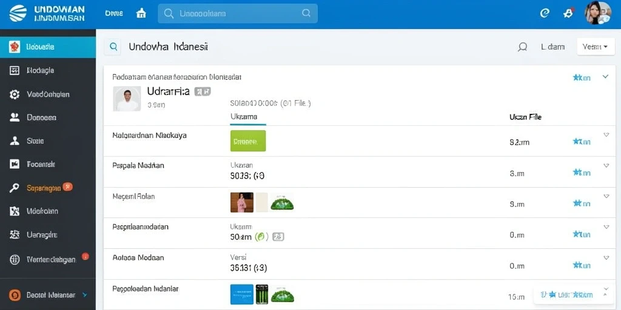Viewport: 621px width, 310px height.
Task: Open the blue thumbnail in Pspoleadan Indanlar row
Action: 241,294
